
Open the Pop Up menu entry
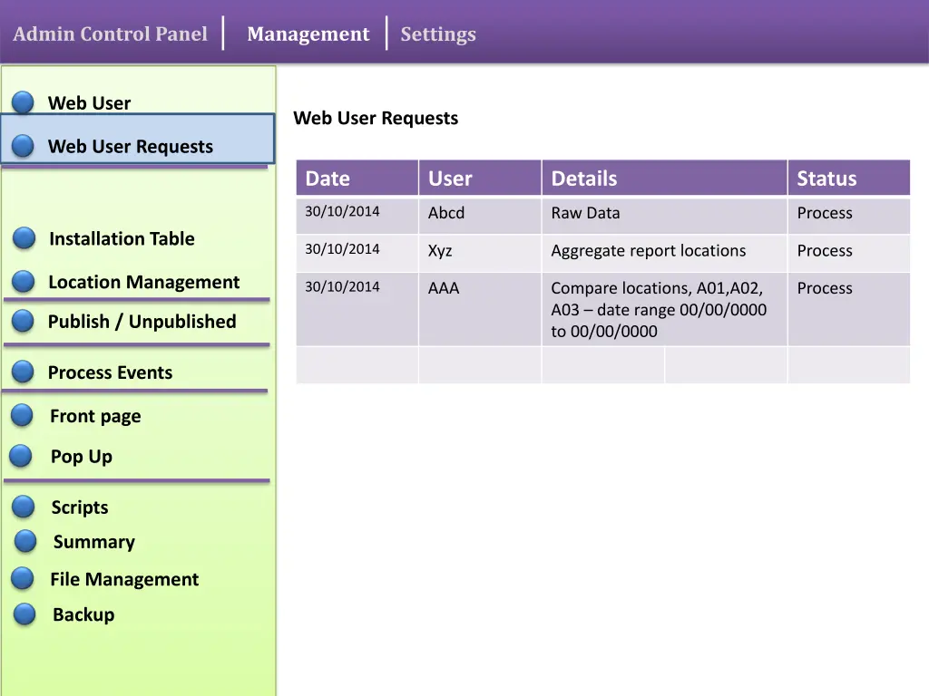(x=82, y=457)
